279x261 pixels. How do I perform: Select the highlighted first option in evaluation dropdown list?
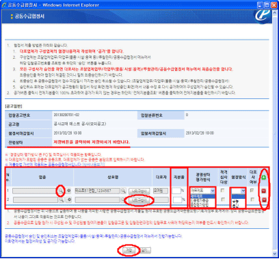[x=202, y=196]
